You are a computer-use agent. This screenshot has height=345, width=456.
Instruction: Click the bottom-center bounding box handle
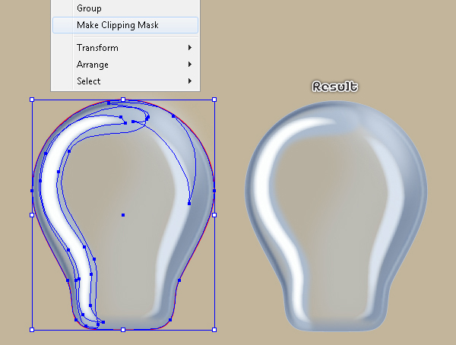(123, 330)
